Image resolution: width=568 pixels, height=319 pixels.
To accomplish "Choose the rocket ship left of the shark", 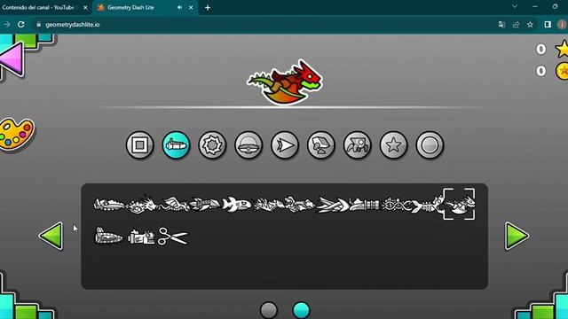I will [x=205, y=205].
